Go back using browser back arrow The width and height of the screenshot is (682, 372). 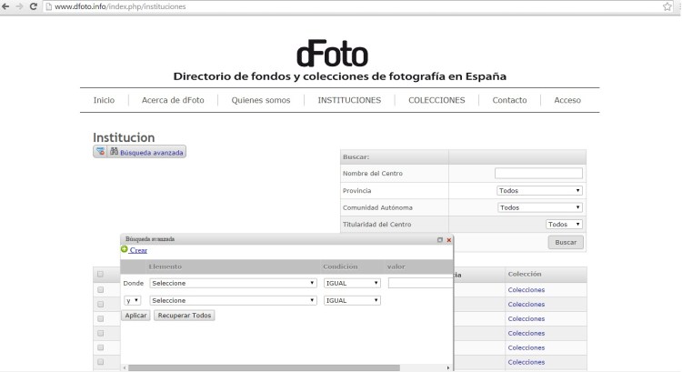[x=5, y=6]
